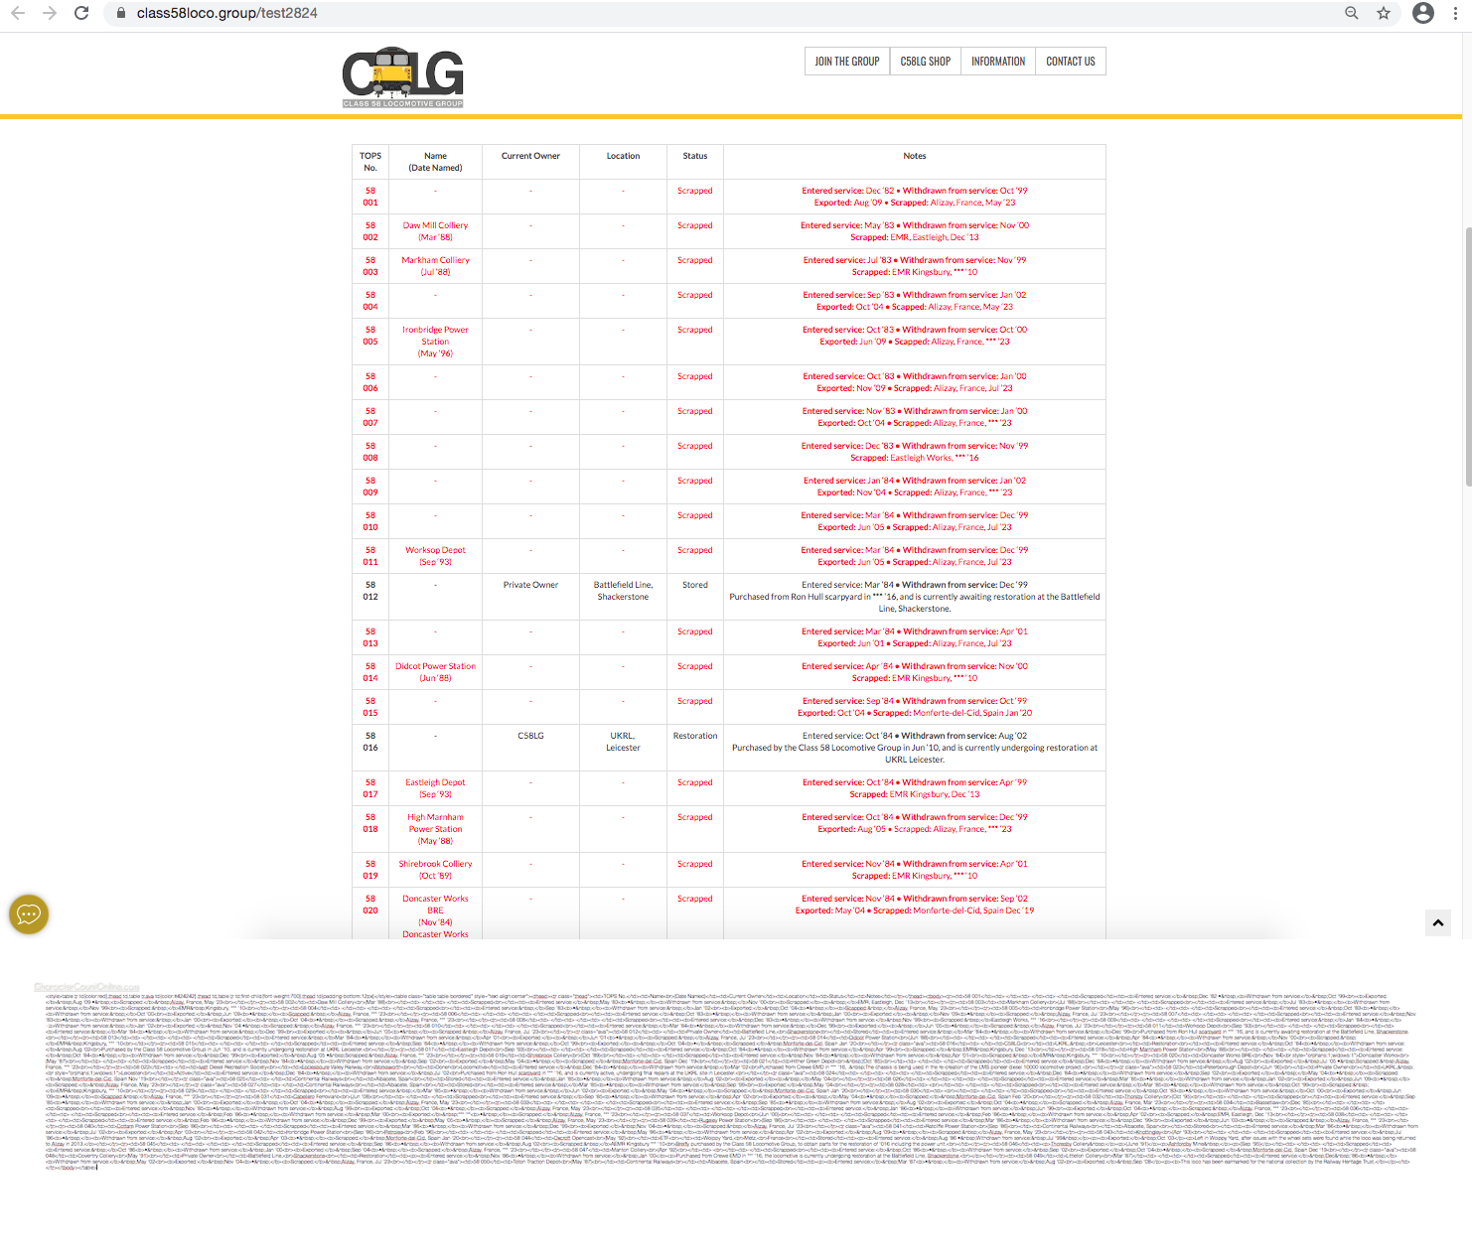The height and width of the screenshot is (1260, 1472).
Task: Open the C58LG SHOP menu item
Action: [926, 62]
